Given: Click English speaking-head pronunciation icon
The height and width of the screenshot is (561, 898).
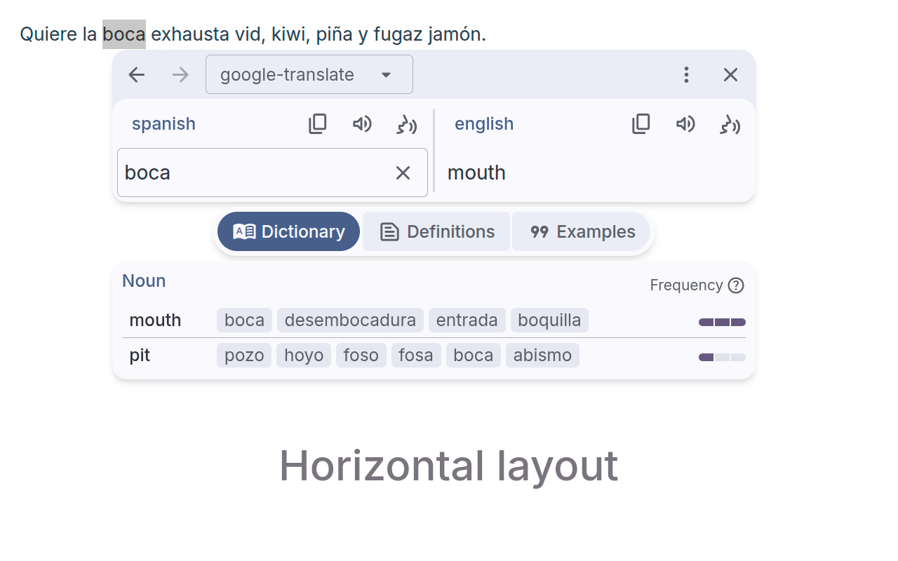Looking at the screenshot, I should click(730, 125).
